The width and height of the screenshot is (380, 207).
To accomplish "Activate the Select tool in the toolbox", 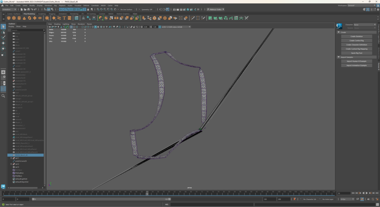I will coord(3,26).
